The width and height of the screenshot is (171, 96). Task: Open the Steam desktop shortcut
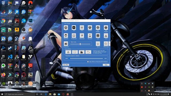(10, 49)
